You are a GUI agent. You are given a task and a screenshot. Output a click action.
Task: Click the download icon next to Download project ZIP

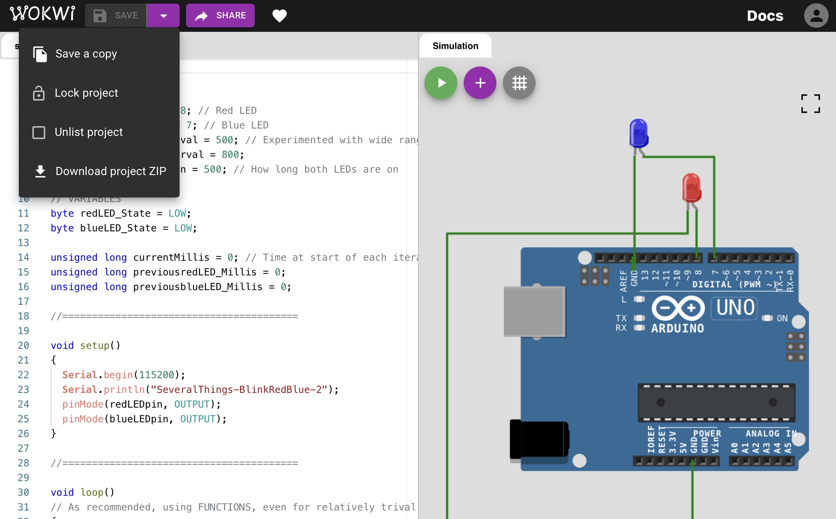[40, 171]
